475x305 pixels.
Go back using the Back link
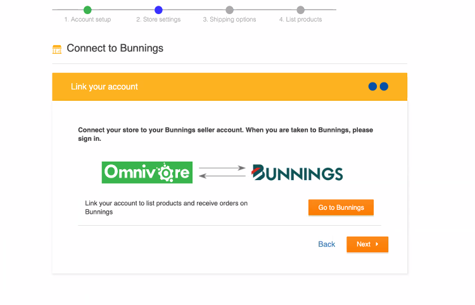pyautogui.click(x=327, y=244)
